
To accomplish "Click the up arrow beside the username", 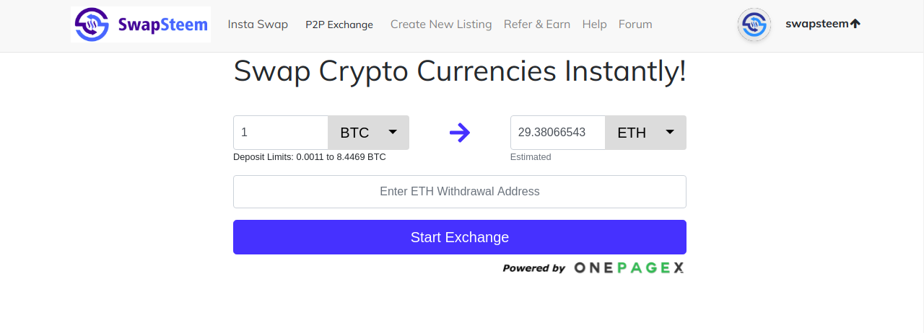I will pos(855,24).
